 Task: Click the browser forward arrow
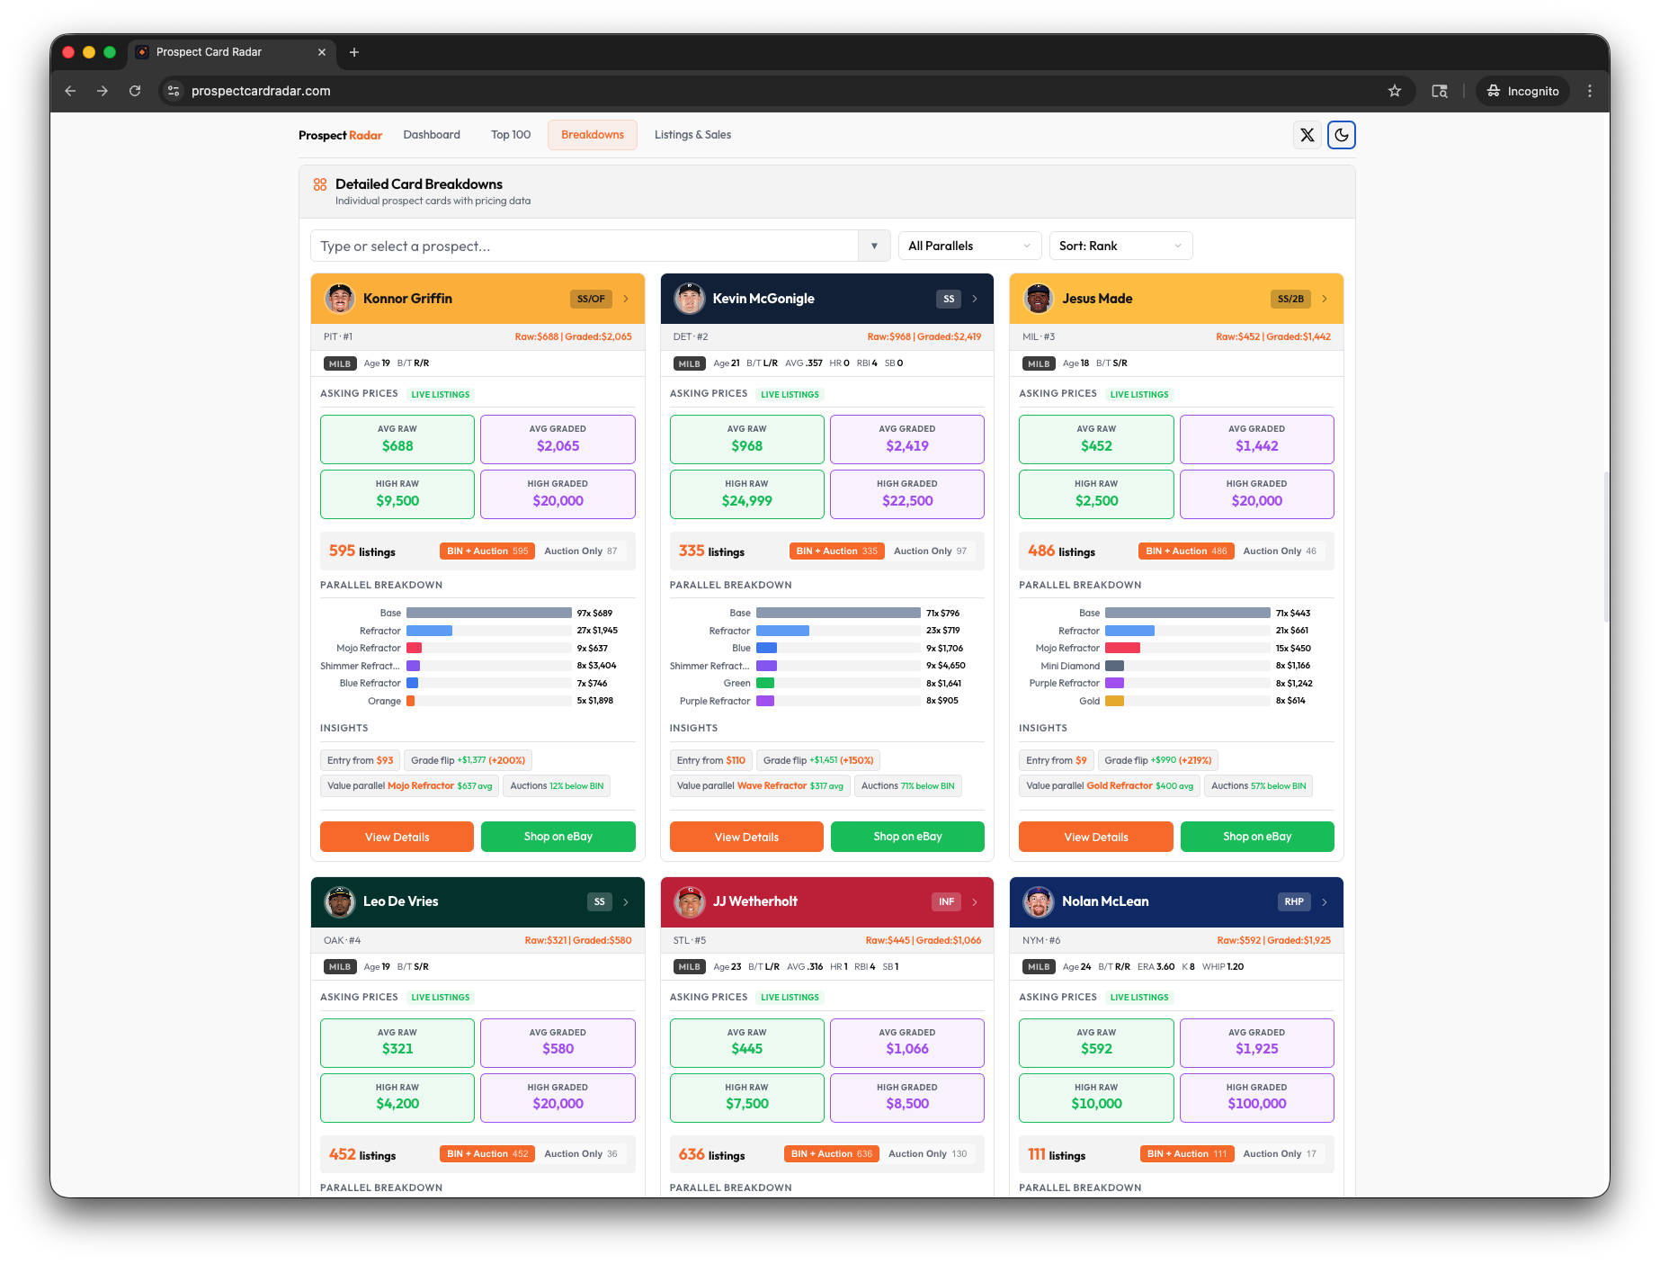pyautogui.click(x=103, y=91)
